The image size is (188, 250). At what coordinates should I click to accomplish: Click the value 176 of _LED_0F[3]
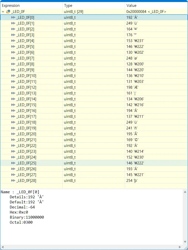132,35
